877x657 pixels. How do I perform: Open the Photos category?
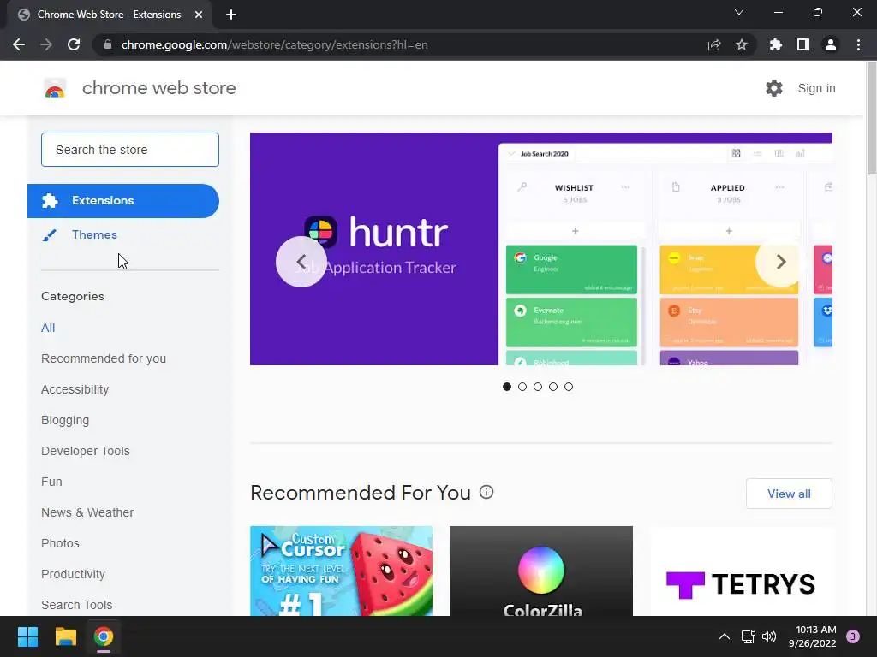point(60,543)
